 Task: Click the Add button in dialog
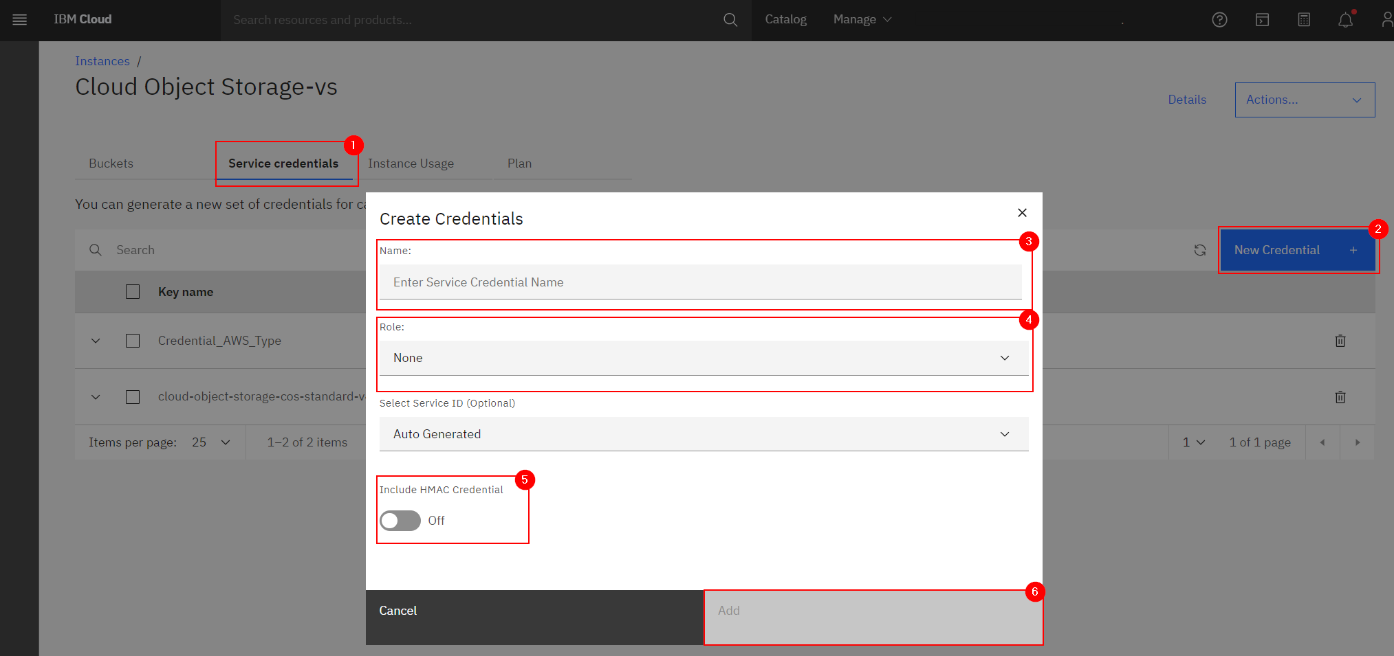tap(873, 618)
